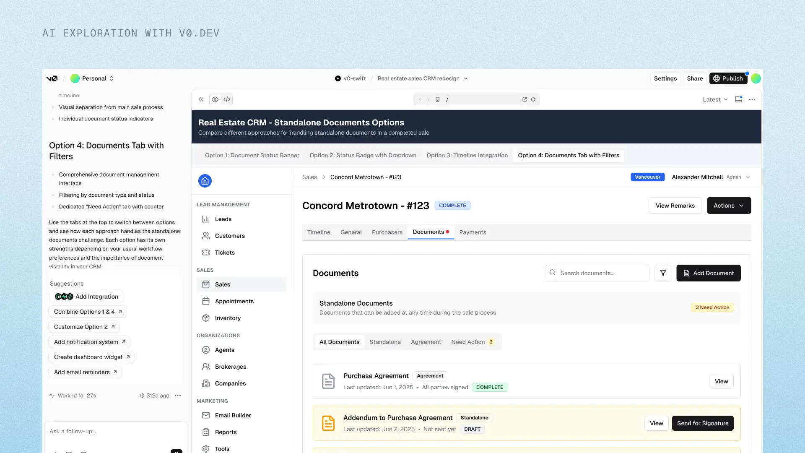Switch to Option 2: Status Badge tab
The height and width of the screenshot is (453, 805).
pos(363,155)
